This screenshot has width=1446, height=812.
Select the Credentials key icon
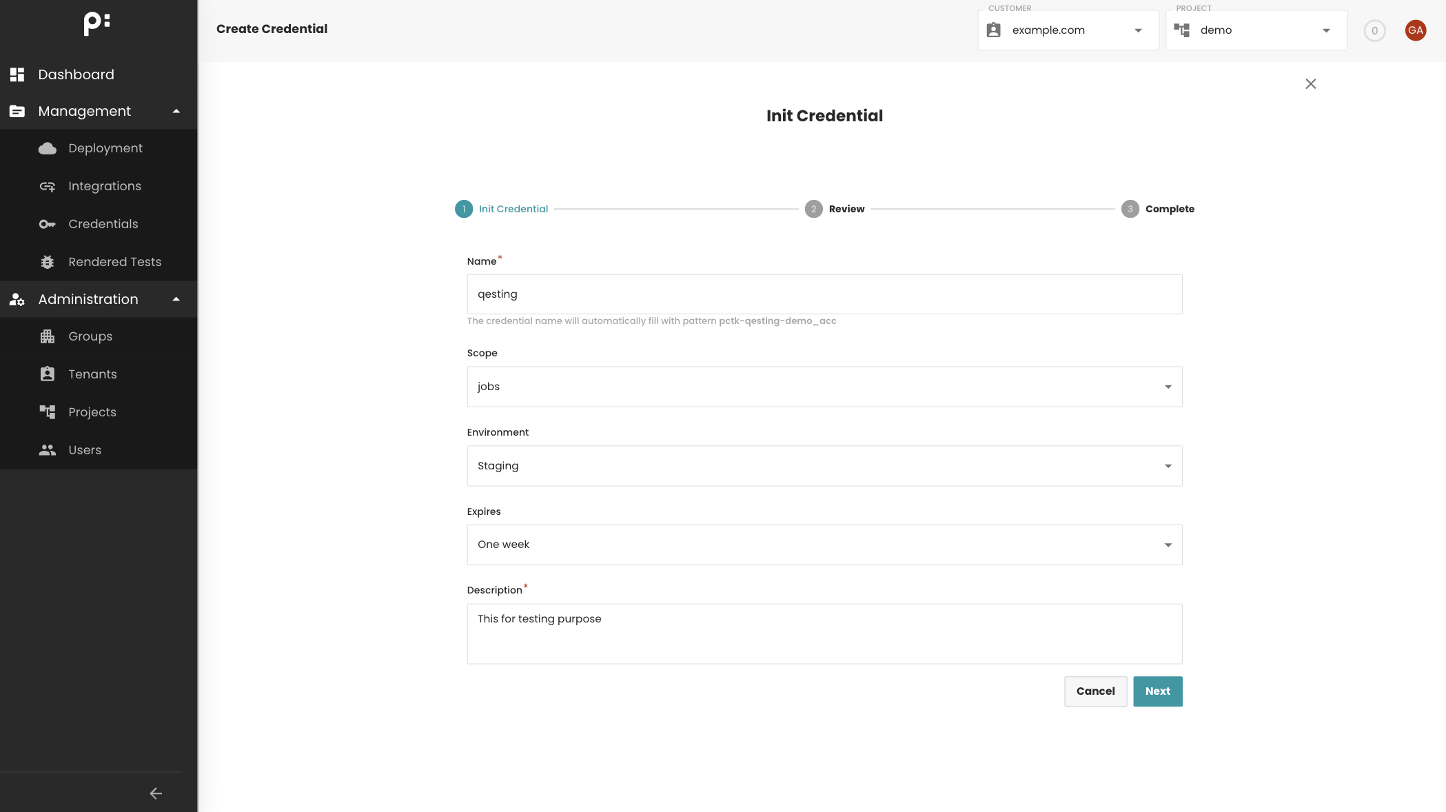click(48, 223)
